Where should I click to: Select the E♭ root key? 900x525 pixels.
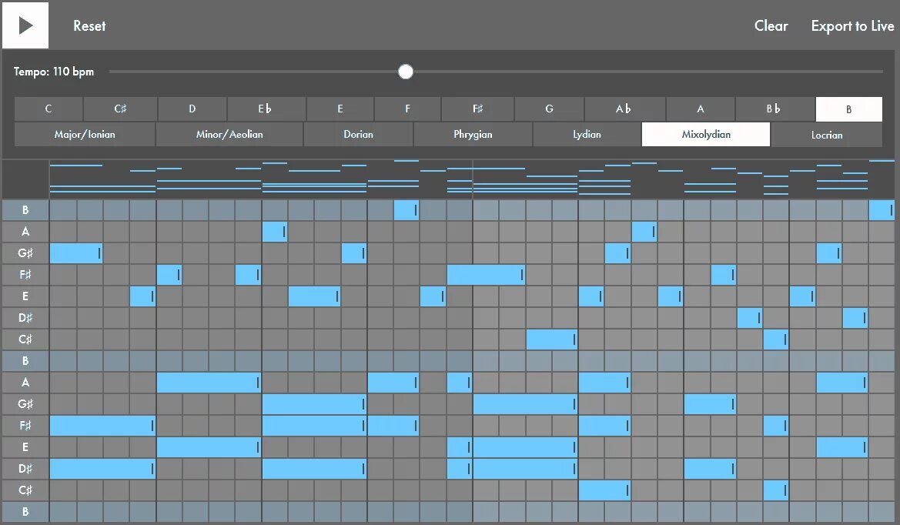[266, 109]
